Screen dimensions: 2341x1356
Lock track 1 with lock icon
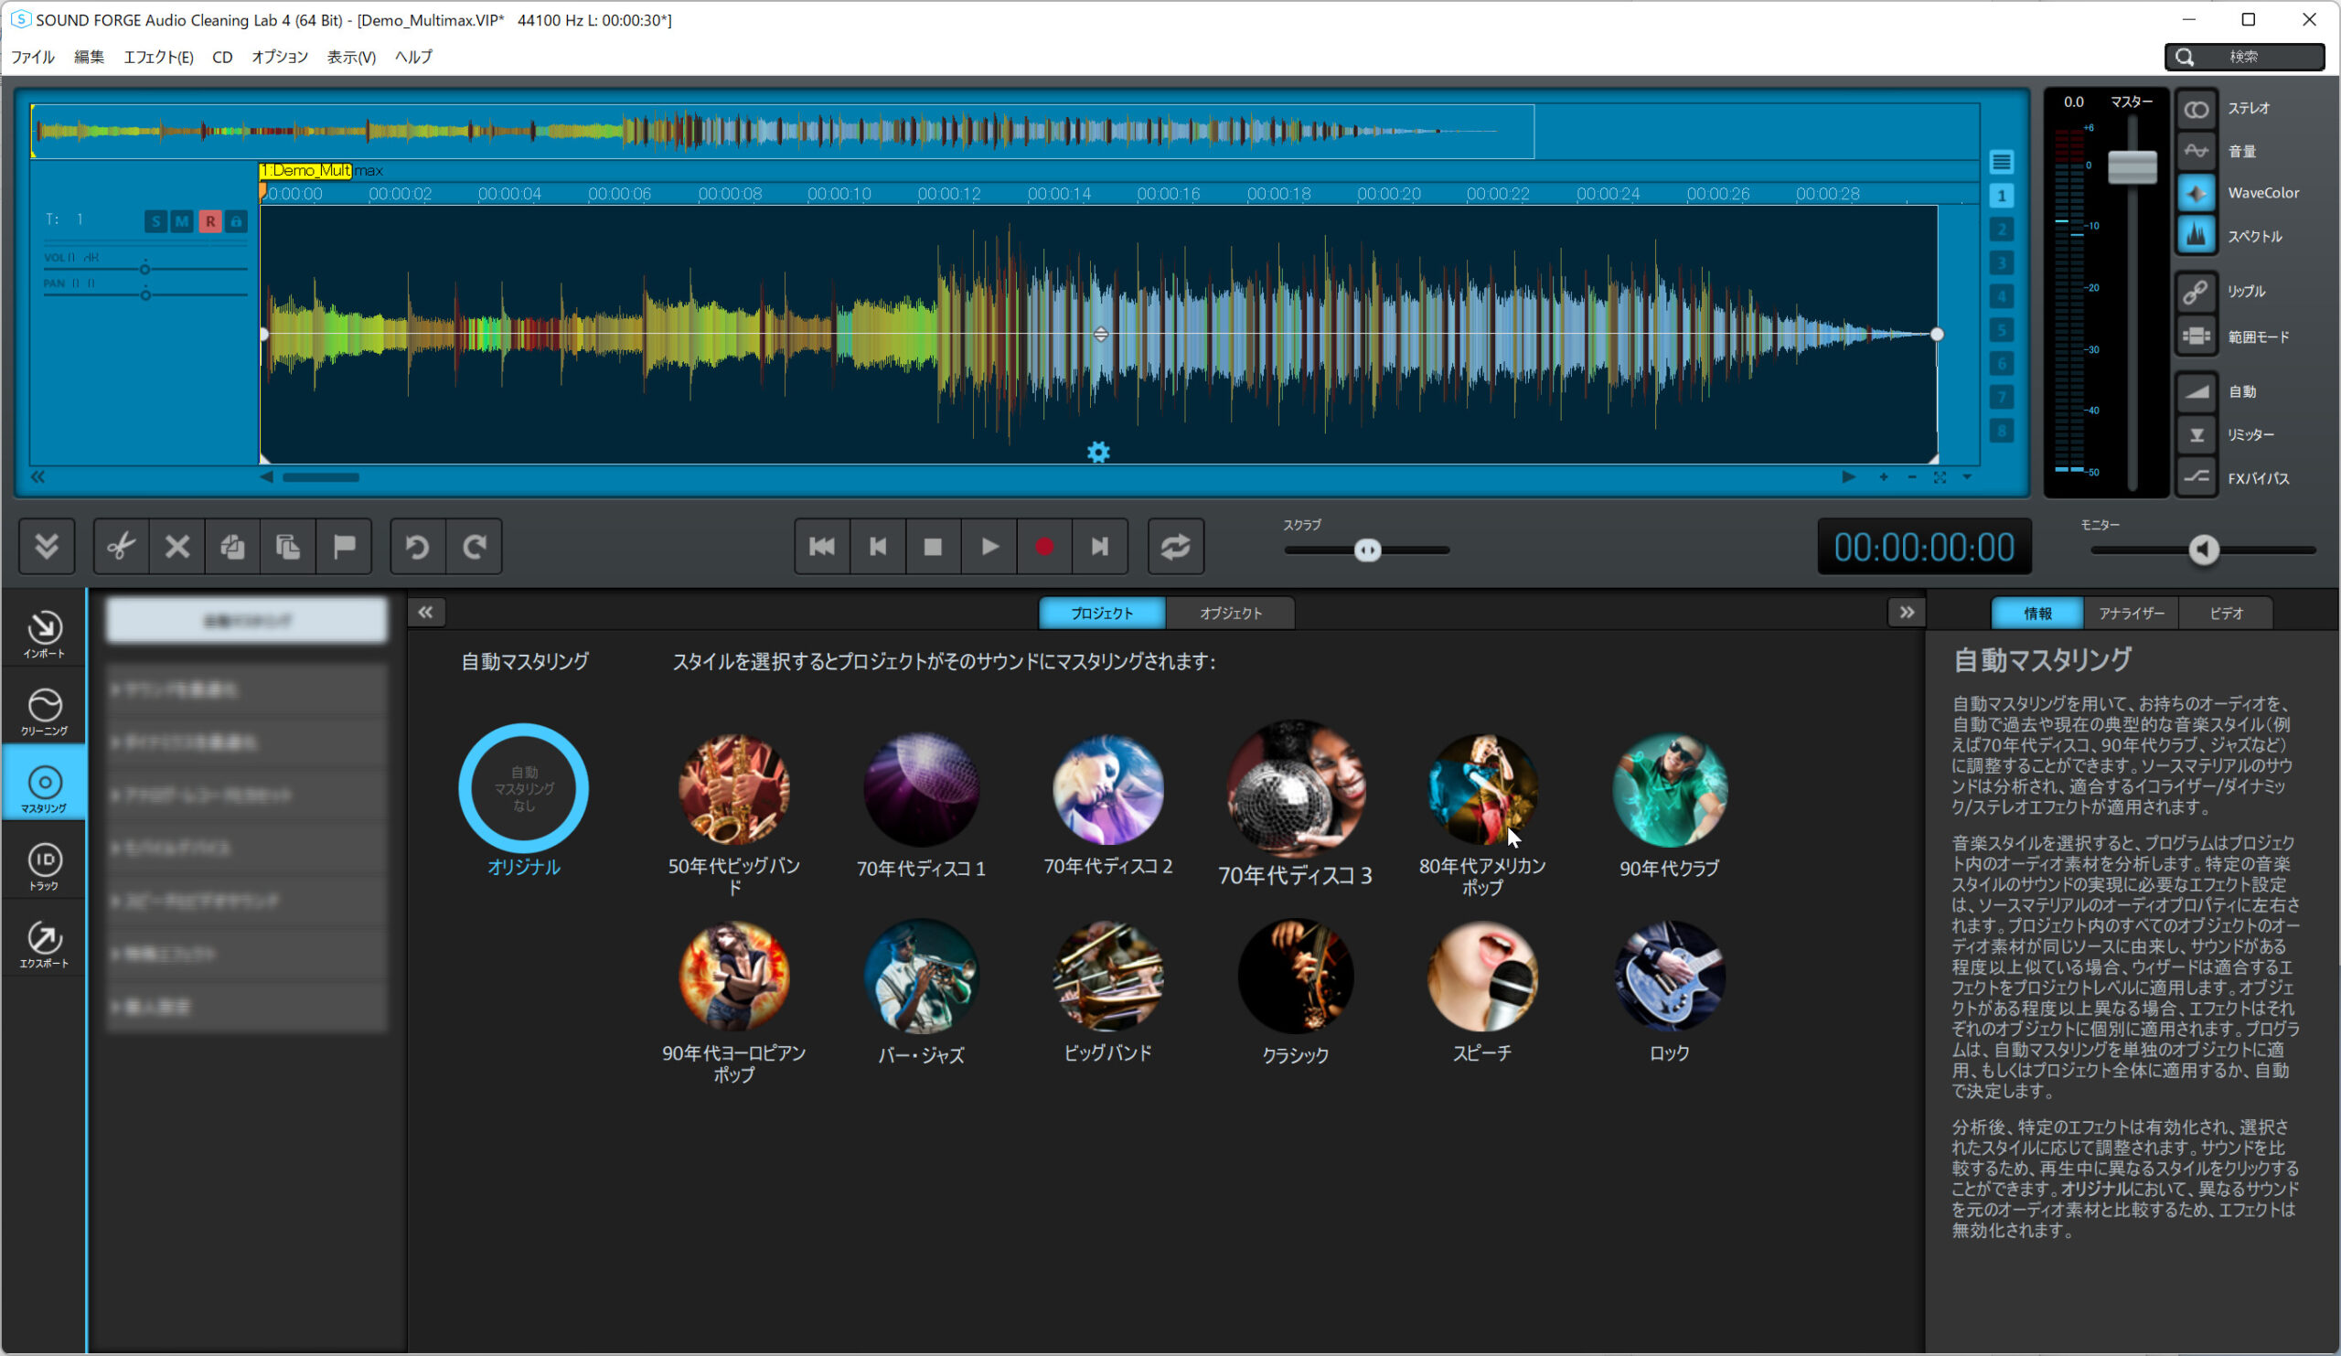236,221
